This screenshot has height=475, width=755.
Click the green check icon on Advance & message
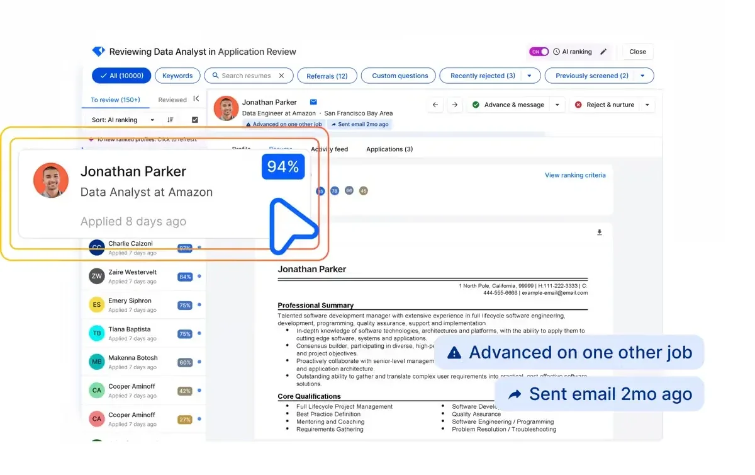[476, 105]
